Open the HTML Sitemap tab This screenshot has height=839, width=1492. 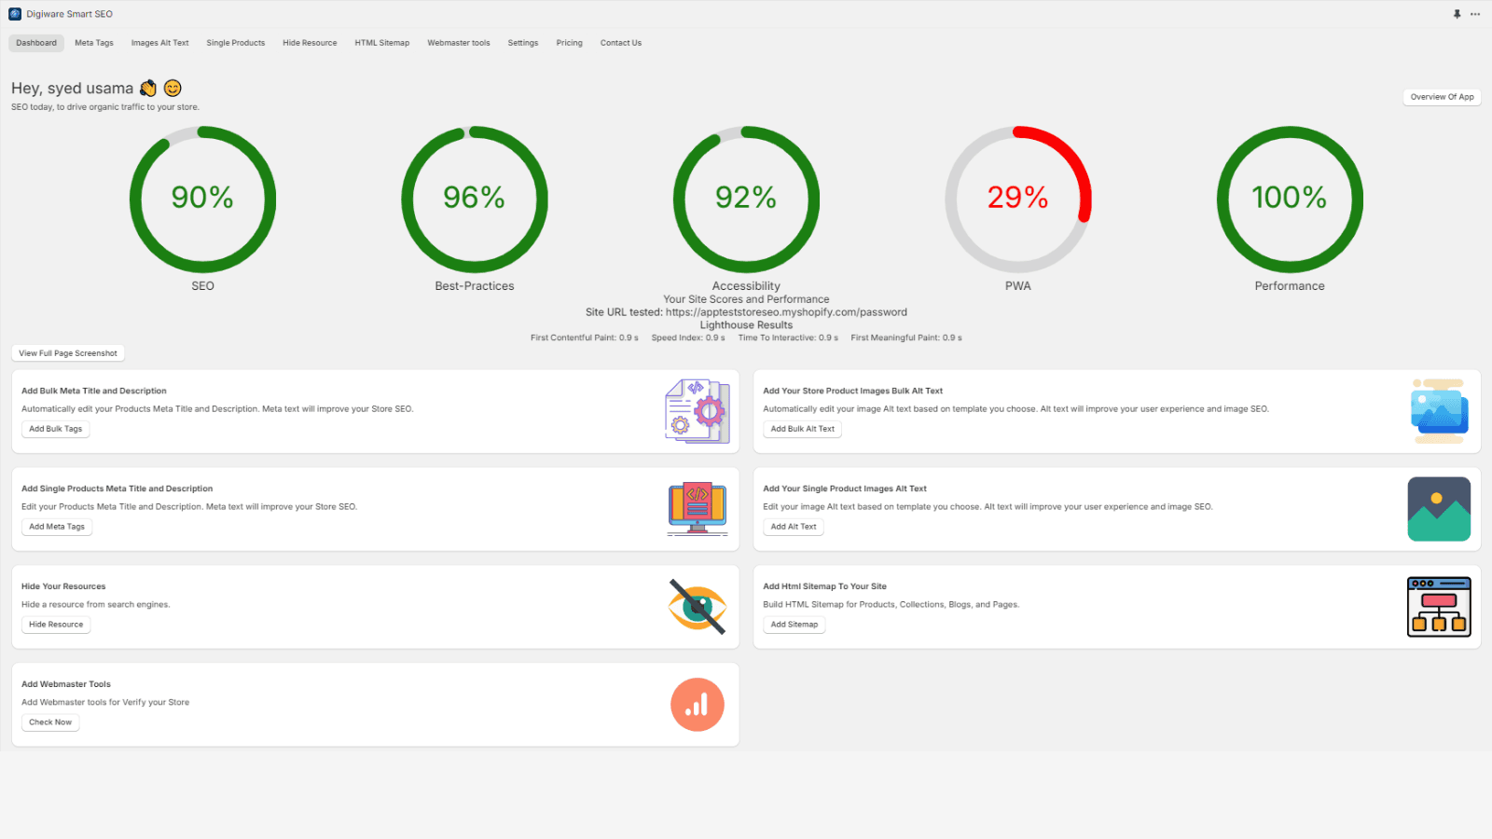pyautogui.click(x=381, y=43)
